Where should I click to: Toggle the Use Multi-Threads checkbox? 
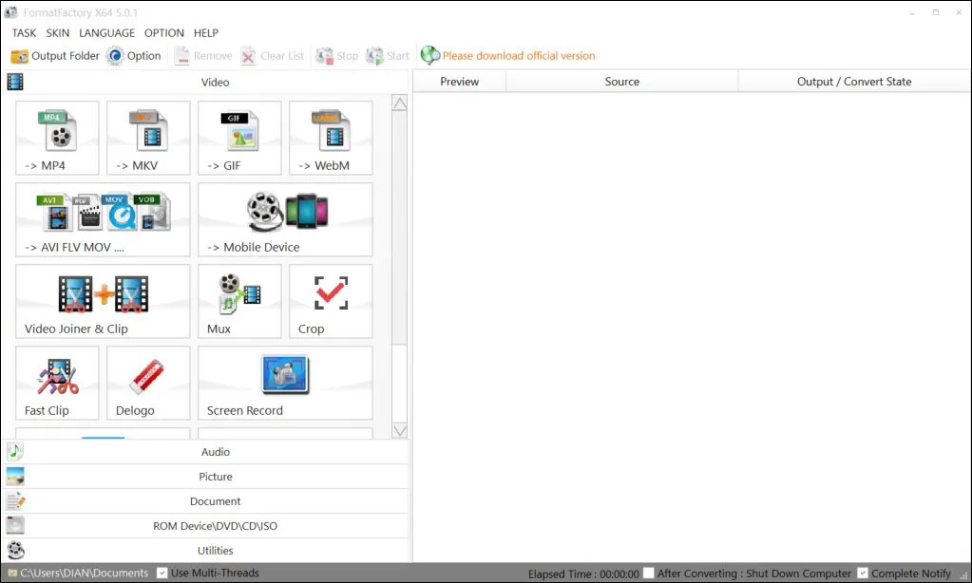[x=162, y=574]
